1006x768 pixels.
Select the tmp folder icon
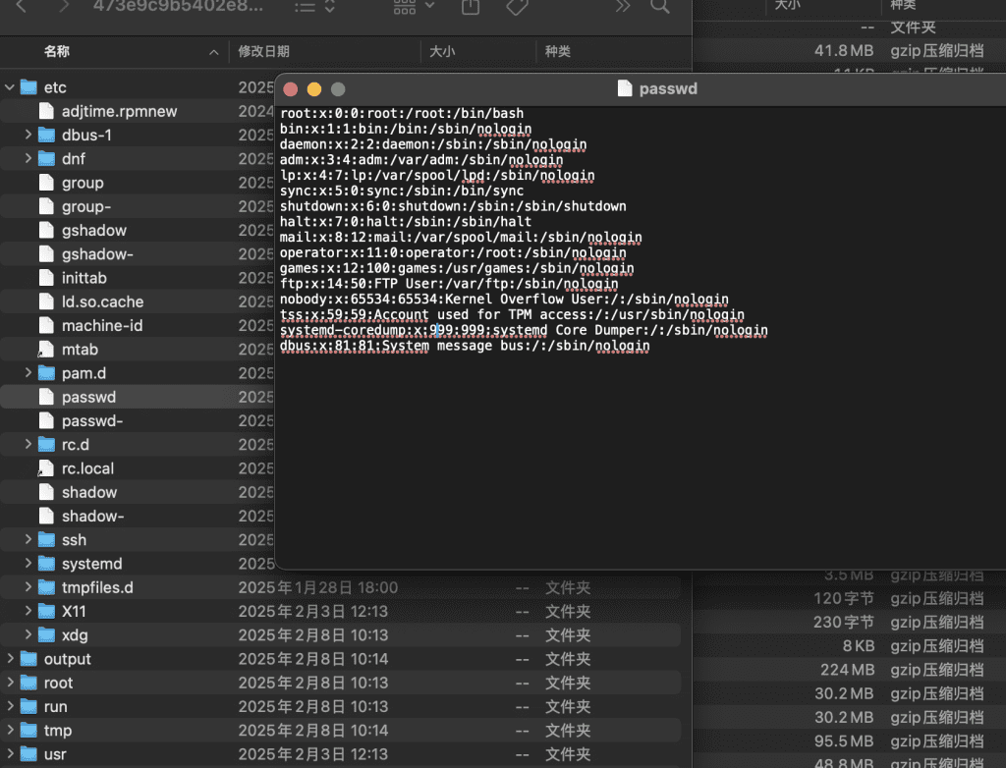(x=28, y=730)
